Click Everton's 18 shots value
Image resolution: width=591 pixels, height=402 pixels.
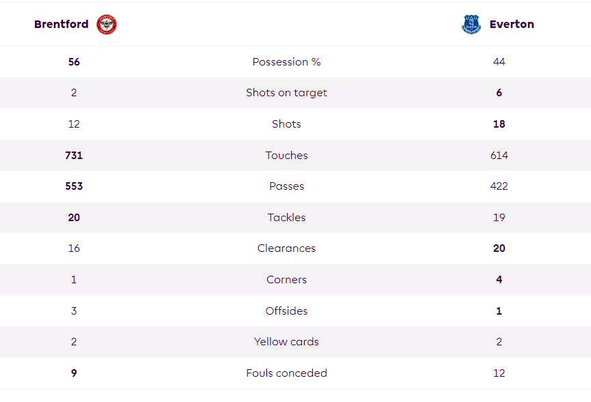tap(499, 124)
